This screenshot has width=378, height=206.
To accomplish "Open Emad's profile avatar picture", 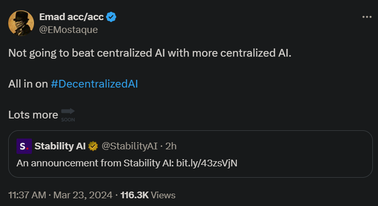I will tap(21, 23).
